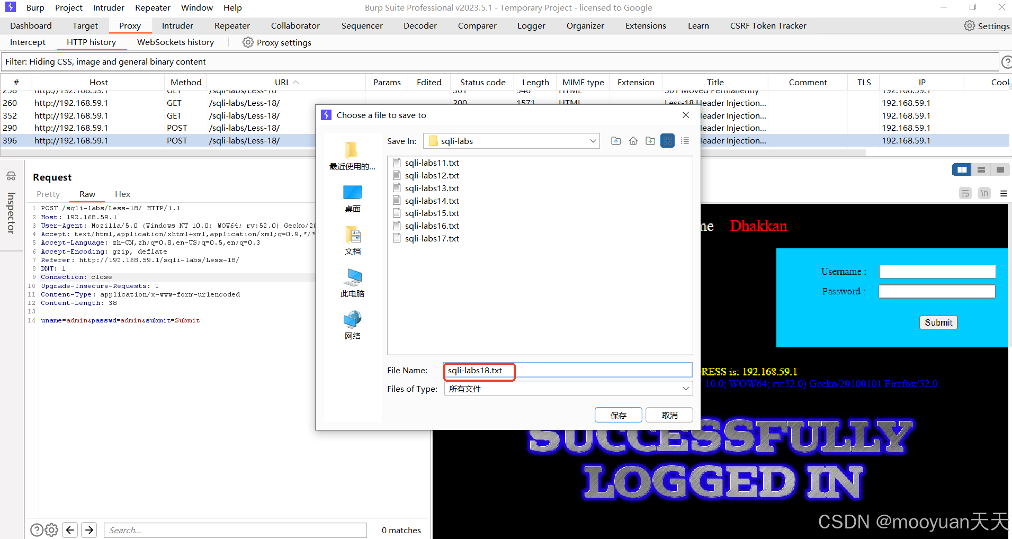Screen dimensions: 1012x539
Task: Create new folder in save dialog
Action: coord(650,141)
